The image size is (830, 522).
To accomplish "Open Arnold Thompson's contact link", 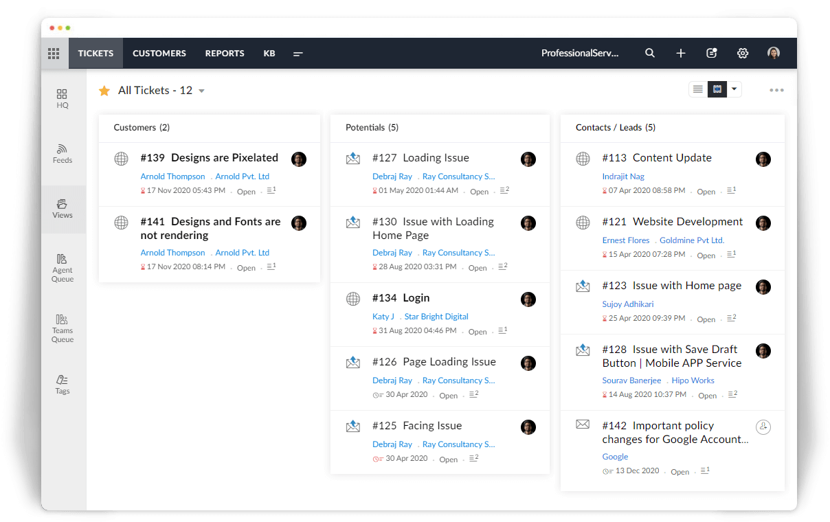I will [x=172, y=176].
